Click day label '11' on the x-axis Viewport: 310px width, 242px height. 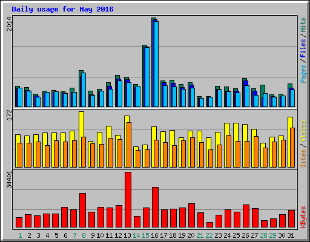[109, 235]
